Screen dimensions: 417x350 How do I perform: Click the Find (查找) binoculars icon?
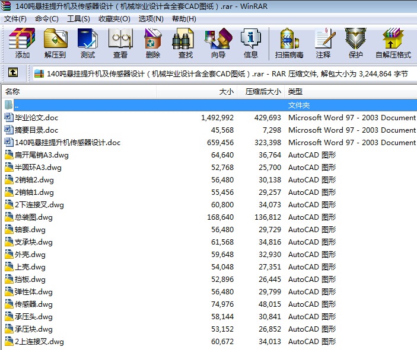(183, 38)
